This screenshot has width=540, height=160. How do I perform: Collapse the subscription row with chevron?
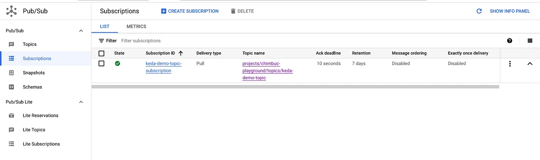click(530, 64)
